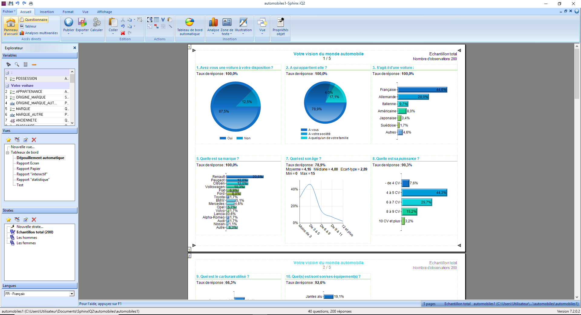Select the ANCIENNETE variable row
Image resolution: width=581 pixels, height=315 pixels.
click(x=37, y=120)
